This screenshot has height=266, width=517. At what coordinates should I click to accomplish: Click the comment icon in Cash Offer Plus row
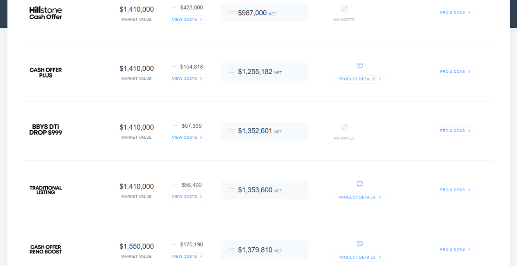coord(360,65)
